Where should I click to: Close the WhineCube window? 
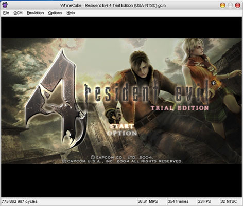(238, 5)
